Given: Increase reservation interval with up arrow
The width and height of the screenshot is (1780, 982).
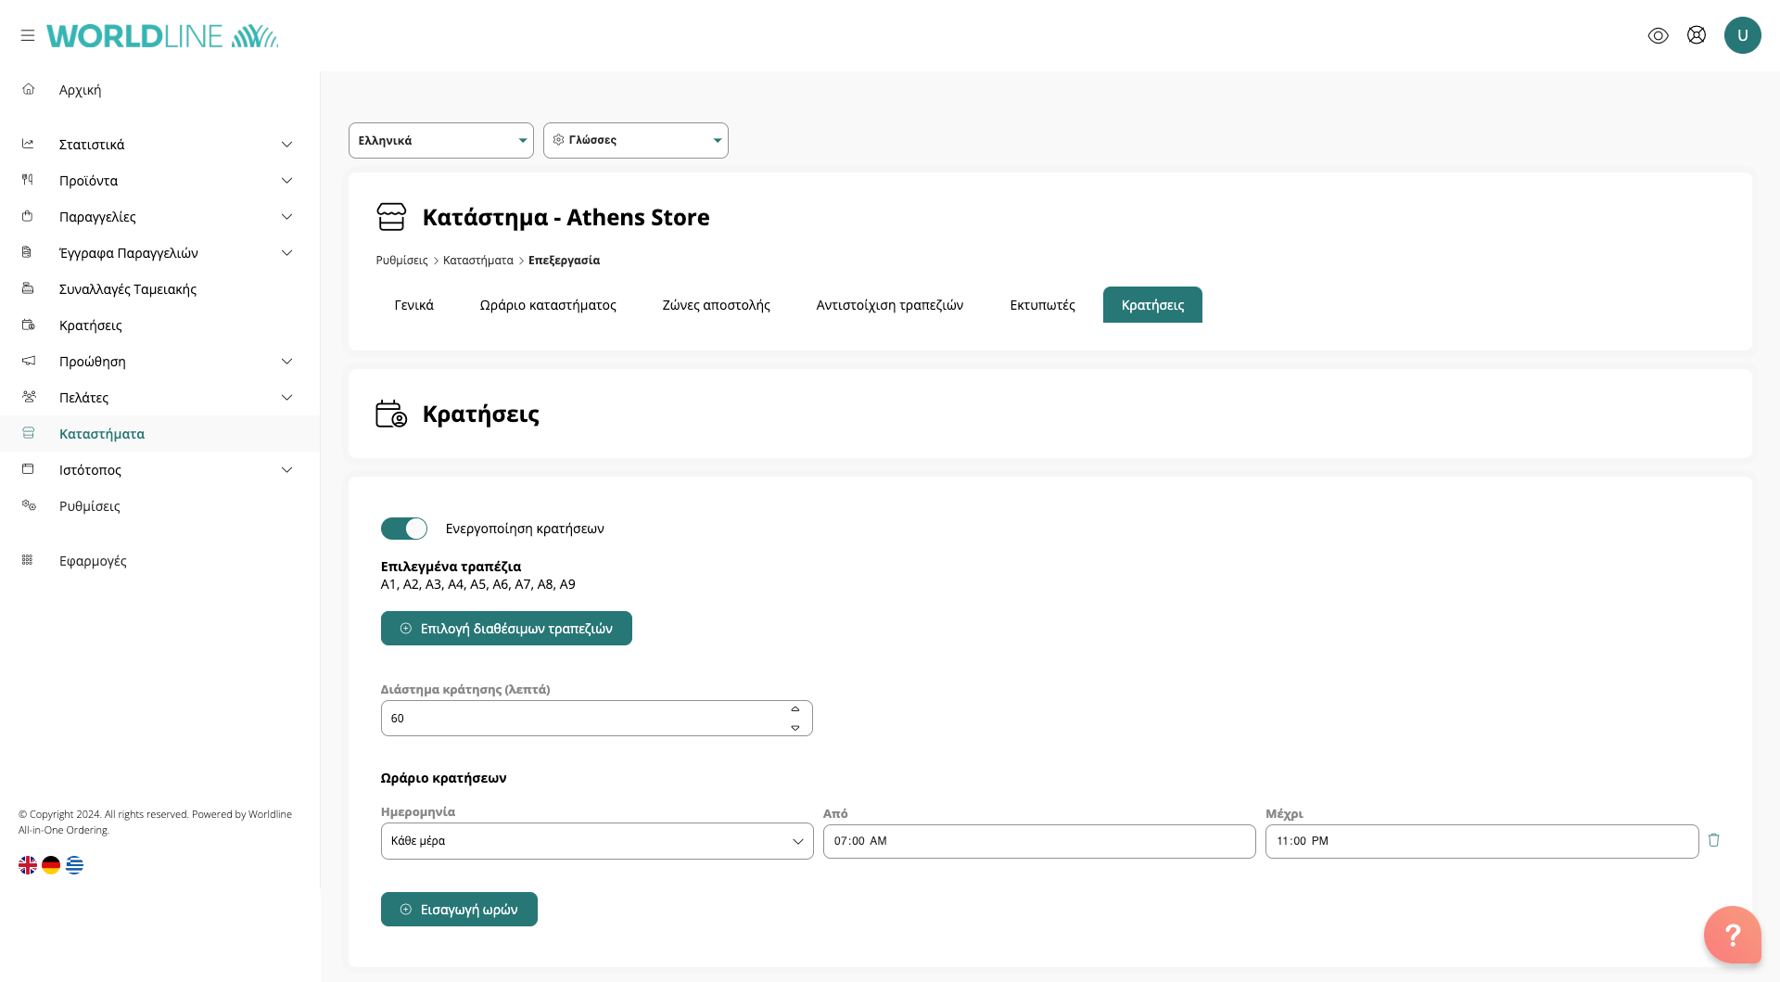Looking at the screenshot, I should pyautogui.click(x=795, y=709).
